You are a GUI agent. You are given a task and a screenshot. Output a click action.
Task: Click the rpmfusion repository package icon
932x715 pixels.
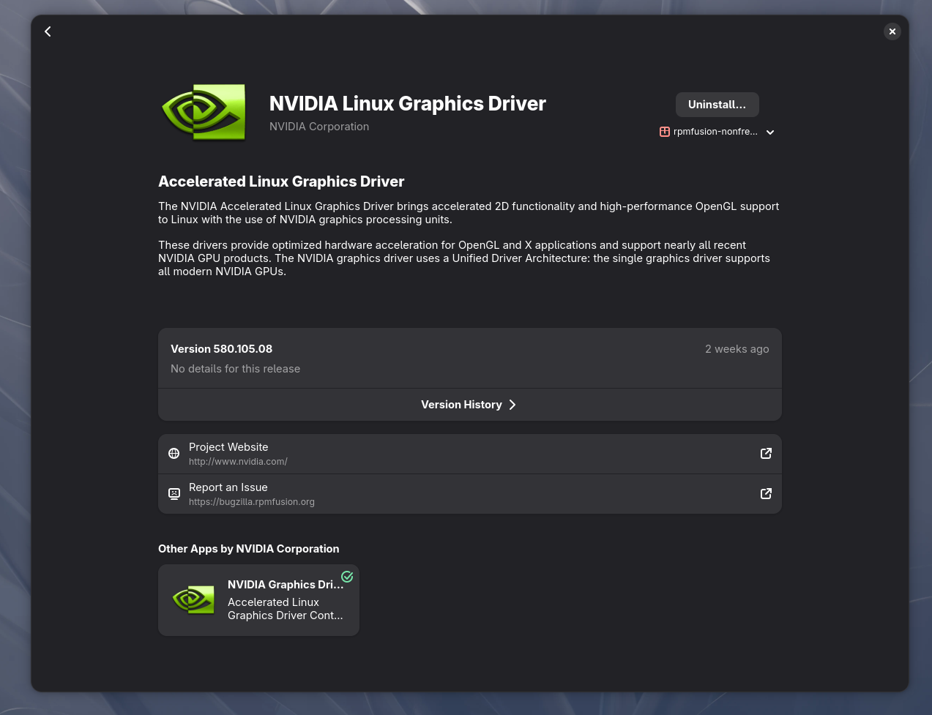pyautogui.click(x=665, y=132)
